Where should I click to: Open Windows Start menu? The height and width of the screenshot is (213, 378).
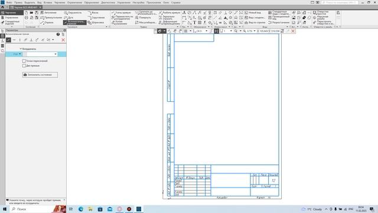coord(4,209)
